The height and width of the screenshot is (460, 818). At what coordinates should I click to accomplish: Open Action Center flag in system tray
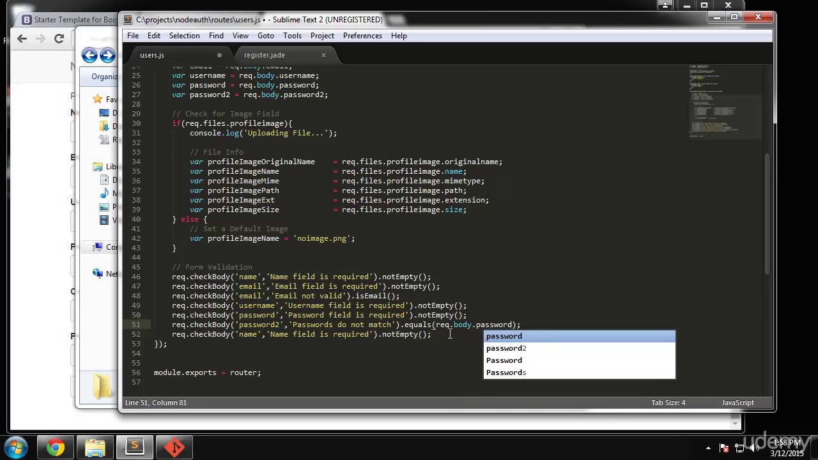[x=724, y=448]
